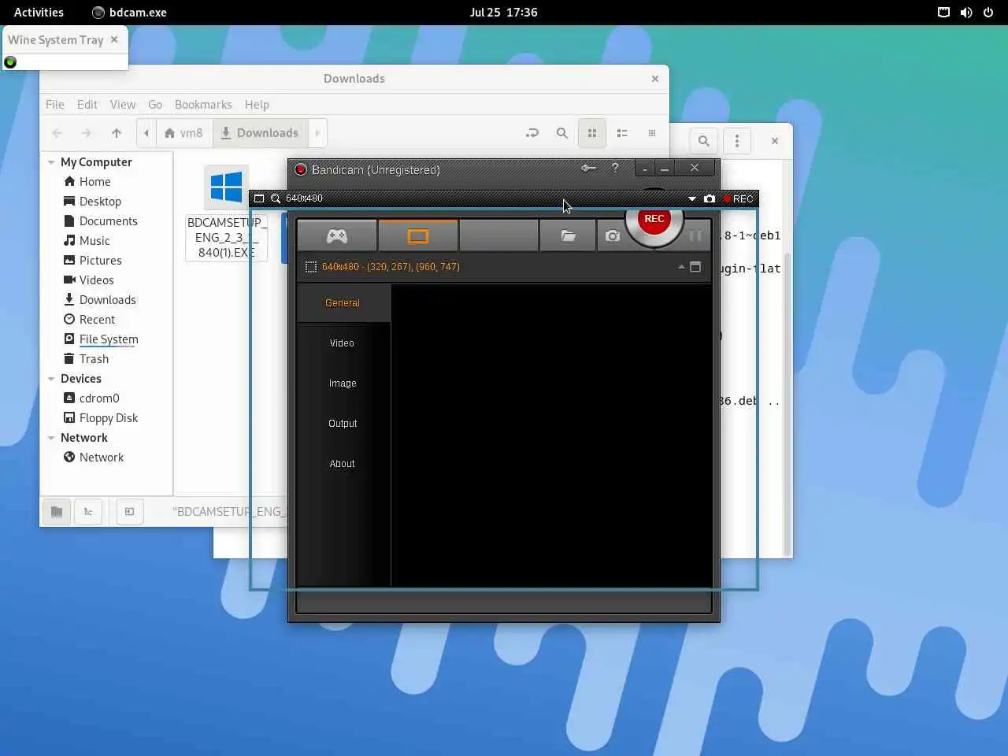Select the BDCAMSETUP_ENG exe file icon
1008x756 pixels.
pyautogui.click(x=226, y=187)
